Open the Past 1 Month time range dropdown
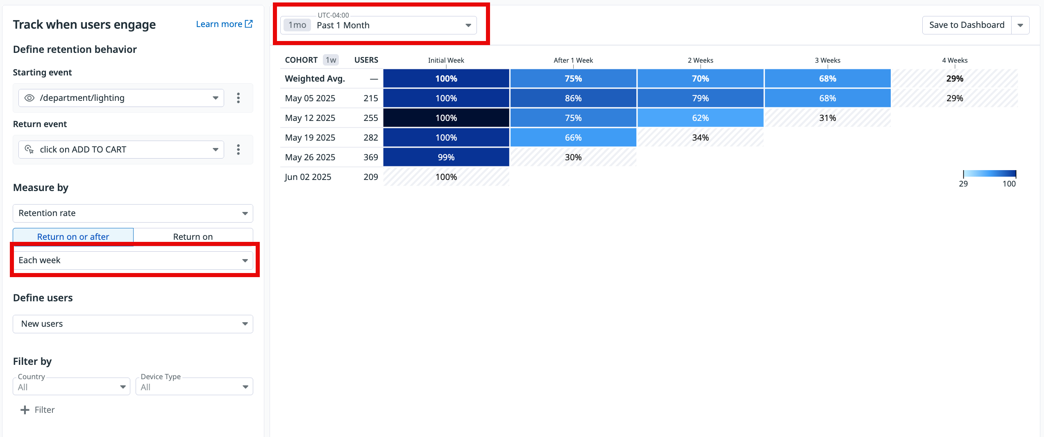The image size is (1044, 437). 468,25
